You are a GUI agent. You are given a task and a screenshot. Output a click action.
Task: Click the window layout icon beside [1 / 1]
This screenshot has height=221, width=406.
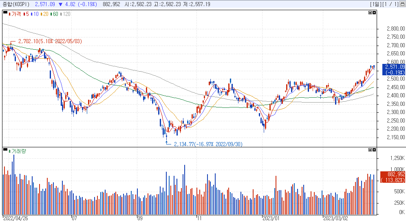coord(403,4)
